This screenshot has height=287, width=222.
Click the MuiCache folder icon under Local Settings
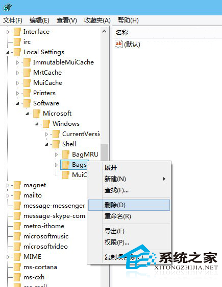pos(27,83)
